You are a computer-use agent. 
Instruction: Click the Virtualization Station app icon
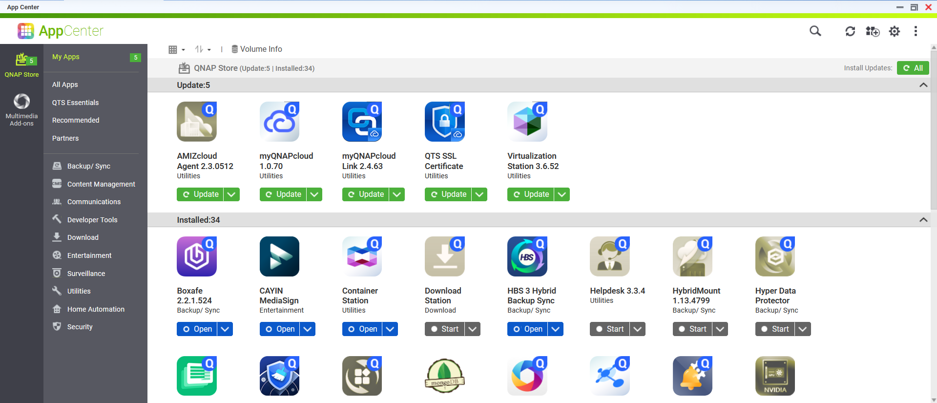(x=527, y=122)
